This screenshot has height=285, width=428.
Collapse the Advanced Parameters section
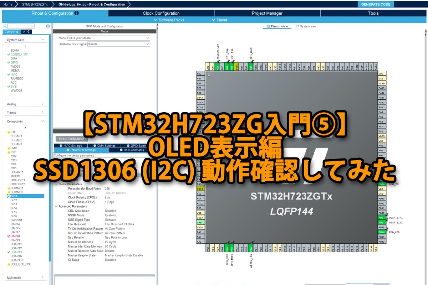56,206
